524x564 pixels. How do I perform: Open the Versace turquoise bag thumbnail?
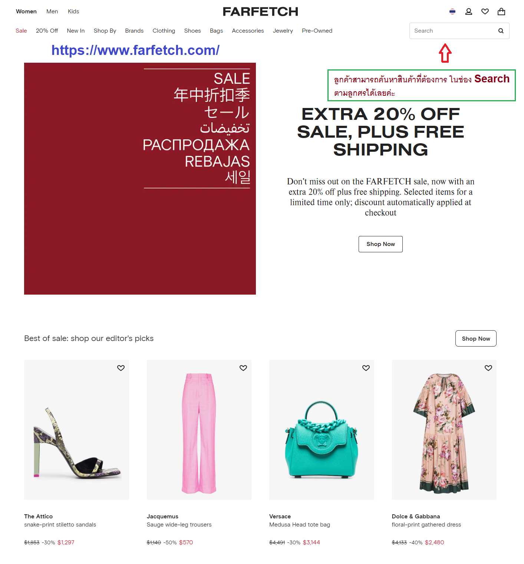pos(322,430)
